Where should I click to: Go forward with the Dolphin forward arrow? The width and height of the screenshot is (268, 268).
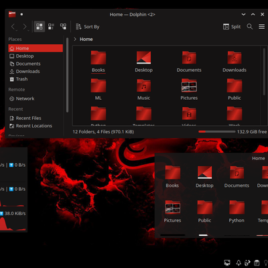click(x=25, y=27)
